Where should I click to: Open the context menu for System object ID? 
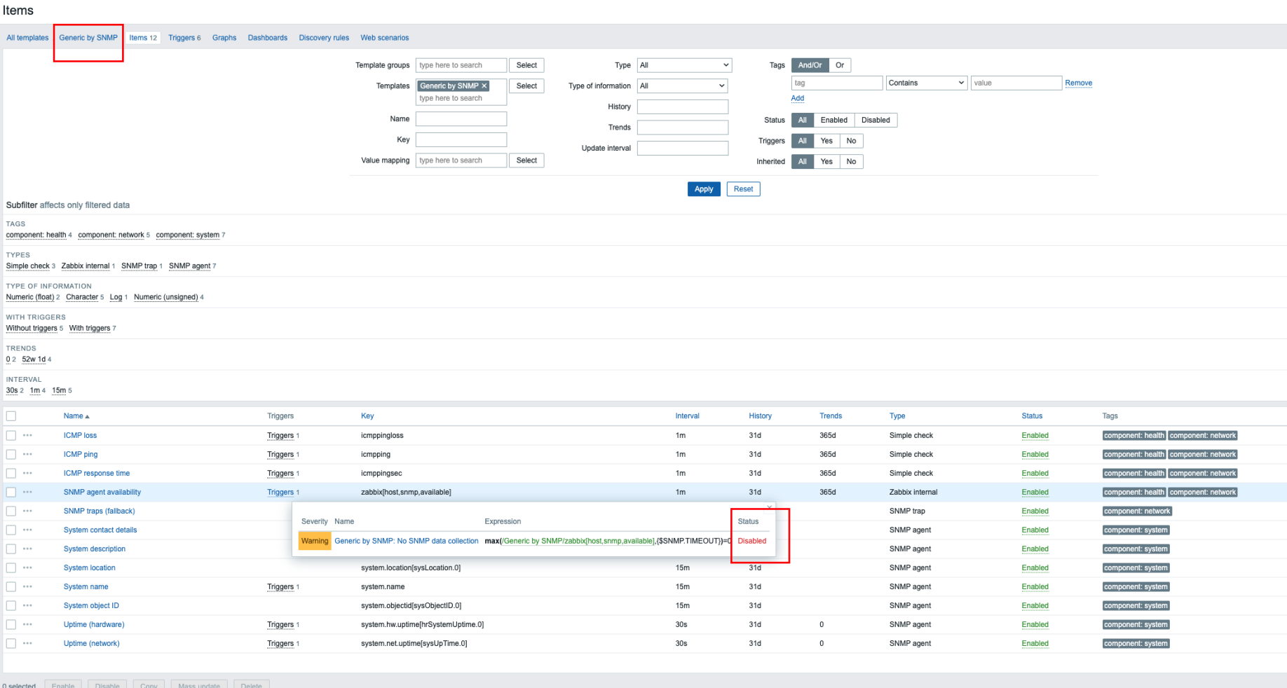click(27, 605)
